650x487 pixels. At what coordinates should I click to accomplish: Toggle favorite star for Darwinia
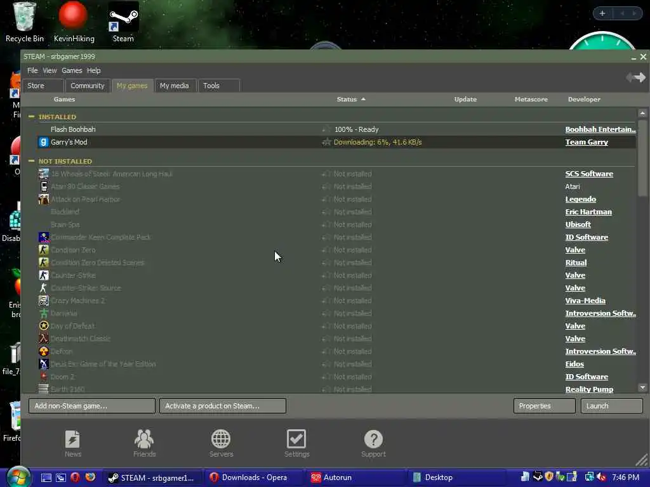[x=327, y=313]
